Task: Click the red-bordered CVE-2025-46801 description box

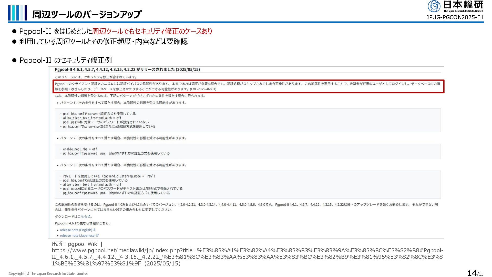Action: coord(248,86)
